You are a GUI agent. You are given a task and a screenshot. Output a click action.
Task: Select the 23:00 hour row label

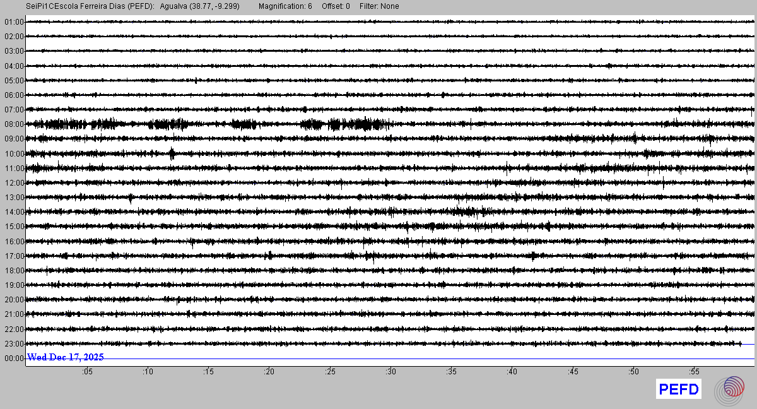(13, 344)
